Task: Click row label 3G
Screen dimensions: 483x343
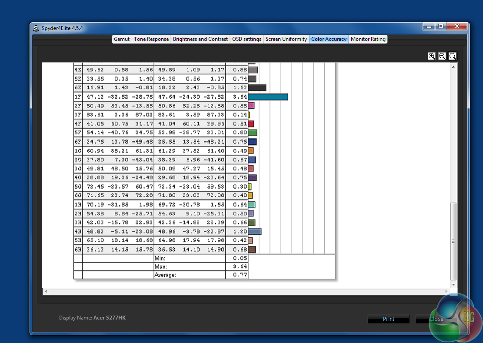Action: click(x=78, y=169)
